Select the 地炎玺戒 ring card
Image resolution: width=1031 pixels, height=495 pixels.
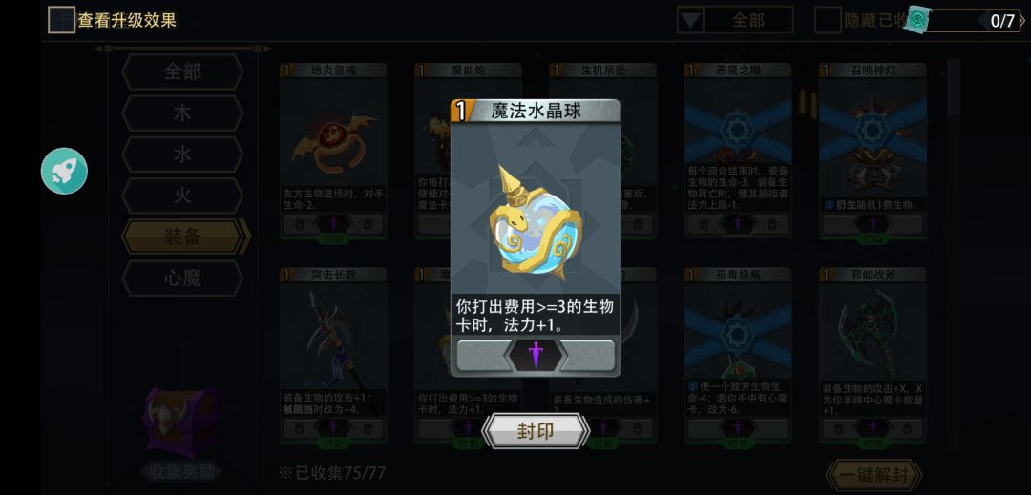(x=333, y=151)
